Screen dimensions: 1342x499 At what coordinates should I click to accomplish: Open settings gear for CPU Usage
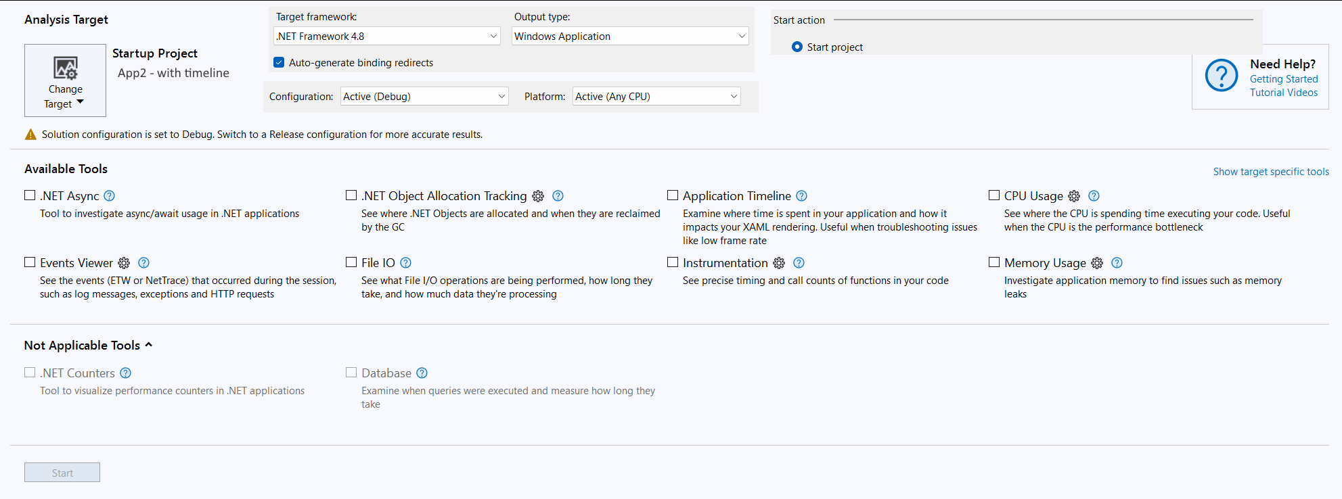[1074, 196]
